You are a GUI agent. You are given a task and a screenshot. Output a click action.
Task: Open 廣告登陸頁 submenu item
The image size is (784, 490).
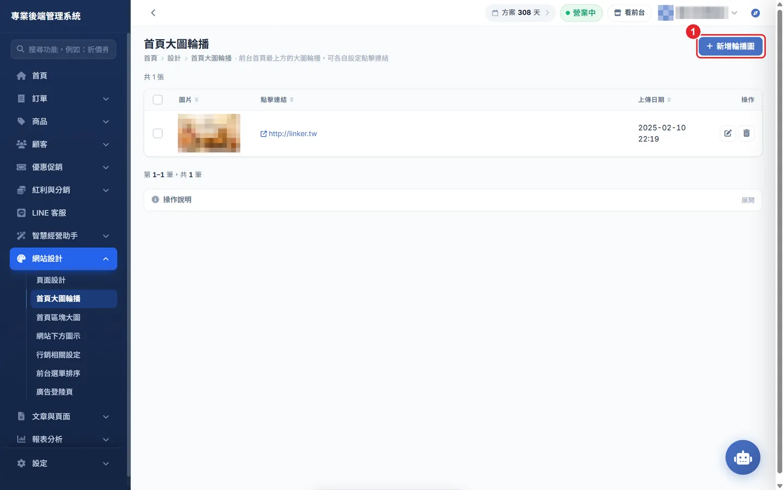click(74, 392)
